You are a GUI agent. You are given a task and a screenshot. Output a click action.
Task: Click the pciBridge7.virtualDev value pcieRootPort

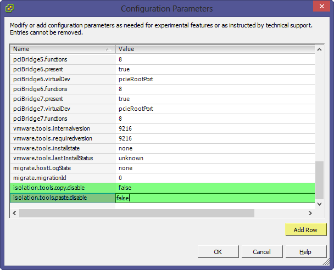215,109
